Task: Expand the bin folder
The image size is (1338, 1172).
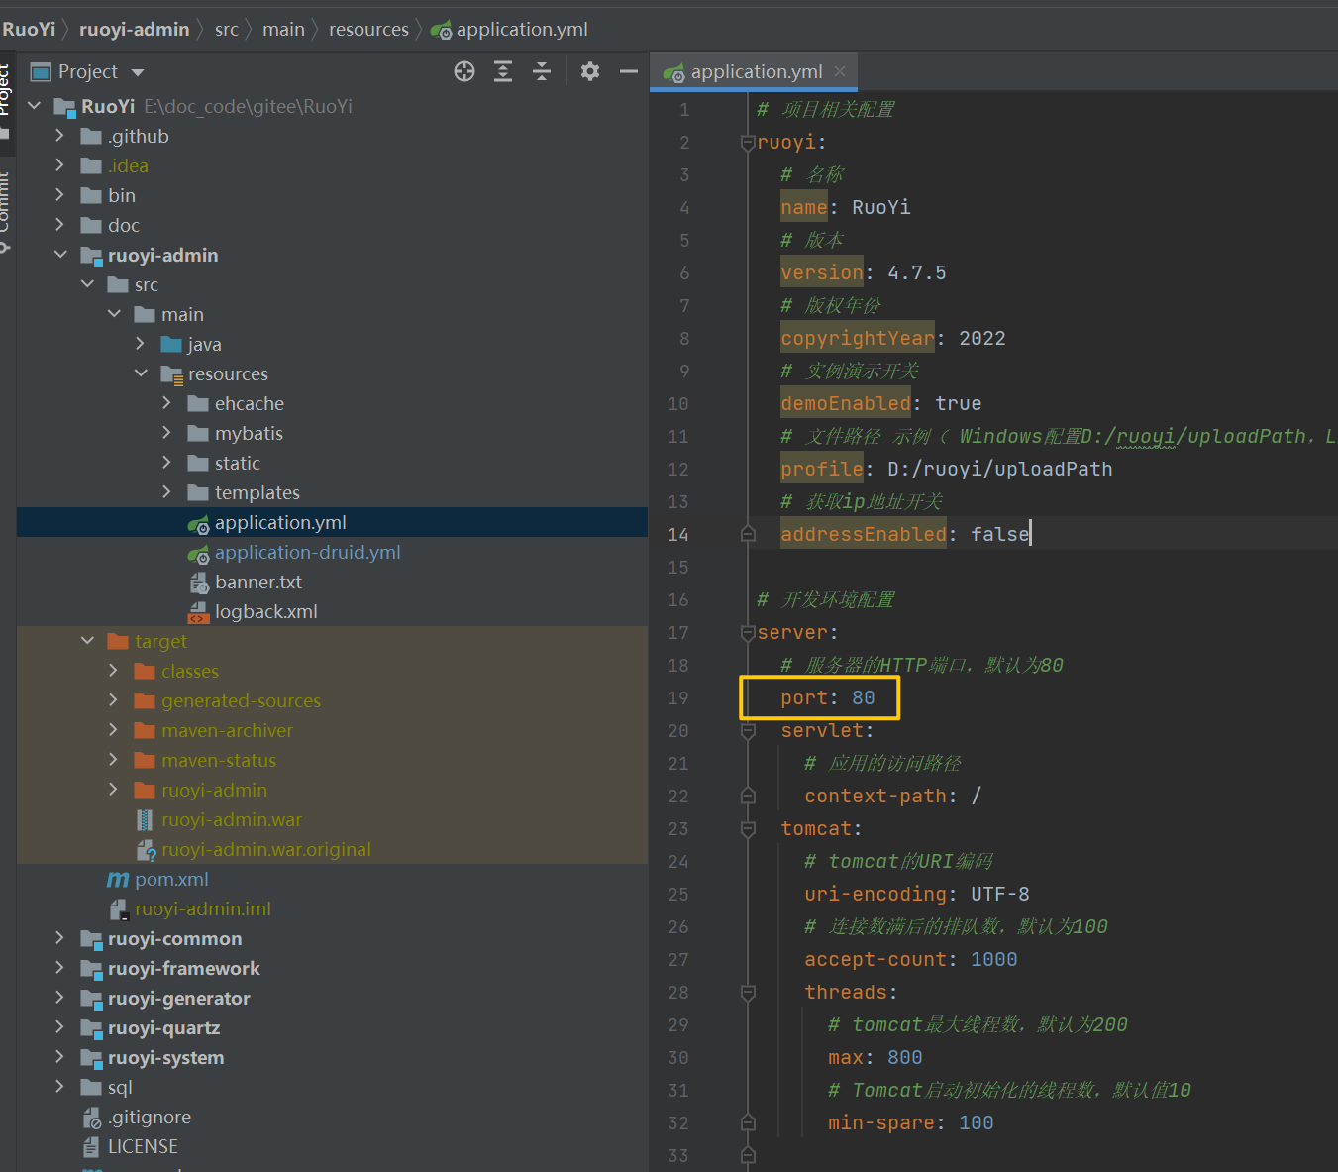Action: [60, 195]
